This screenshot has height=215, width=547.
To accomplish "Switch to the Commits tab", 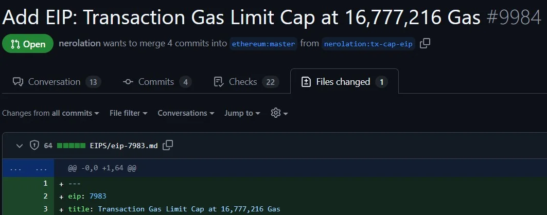I will [157, 82].
